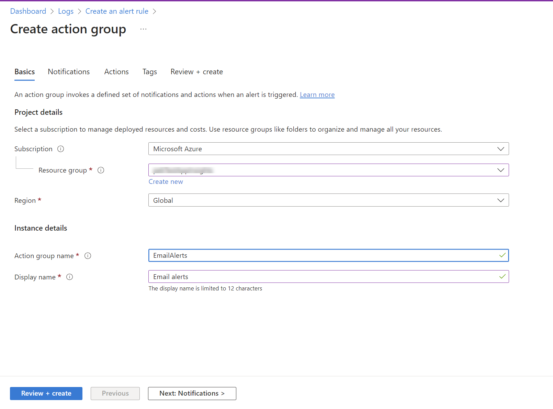Return to Create an alert rule breadcrumb
553x409 pixels.
(x=117, y=11)
